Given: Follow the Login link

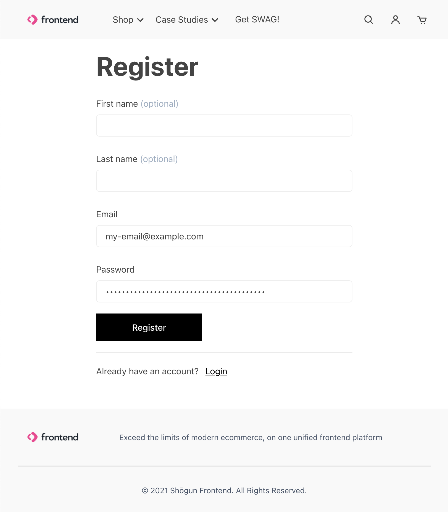Looking at the screenshot, I should coord(216,371).
